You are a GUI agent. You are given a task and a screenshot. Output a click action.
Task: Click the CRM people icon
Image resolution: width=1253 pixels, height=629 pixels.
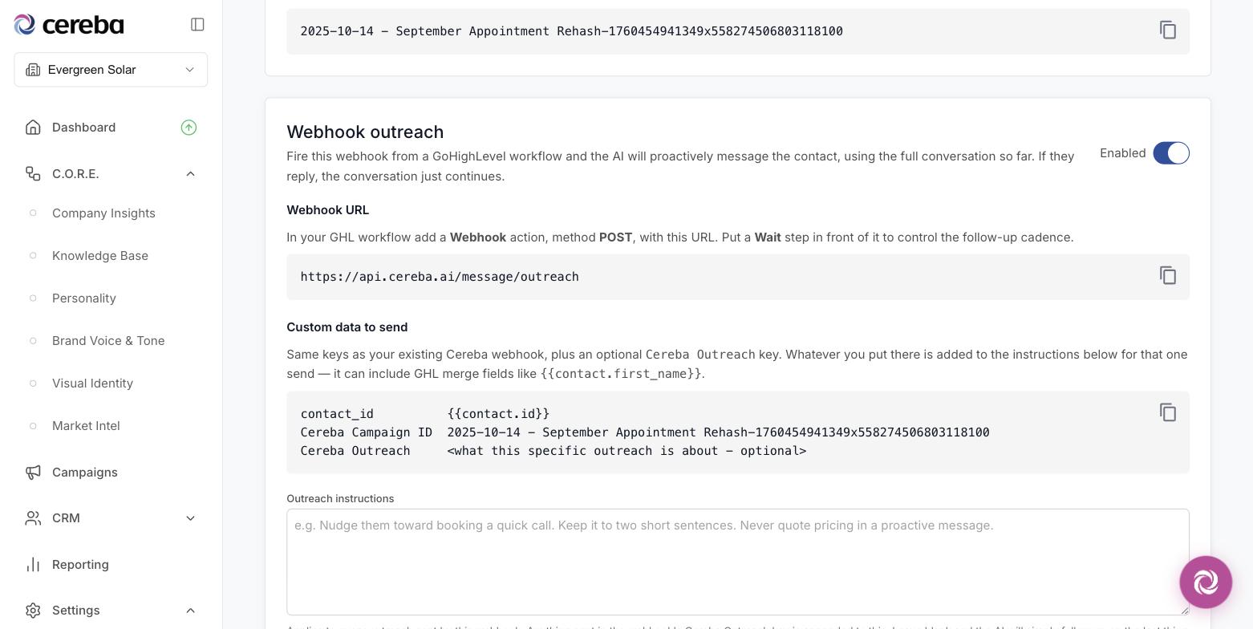[33, 518]
